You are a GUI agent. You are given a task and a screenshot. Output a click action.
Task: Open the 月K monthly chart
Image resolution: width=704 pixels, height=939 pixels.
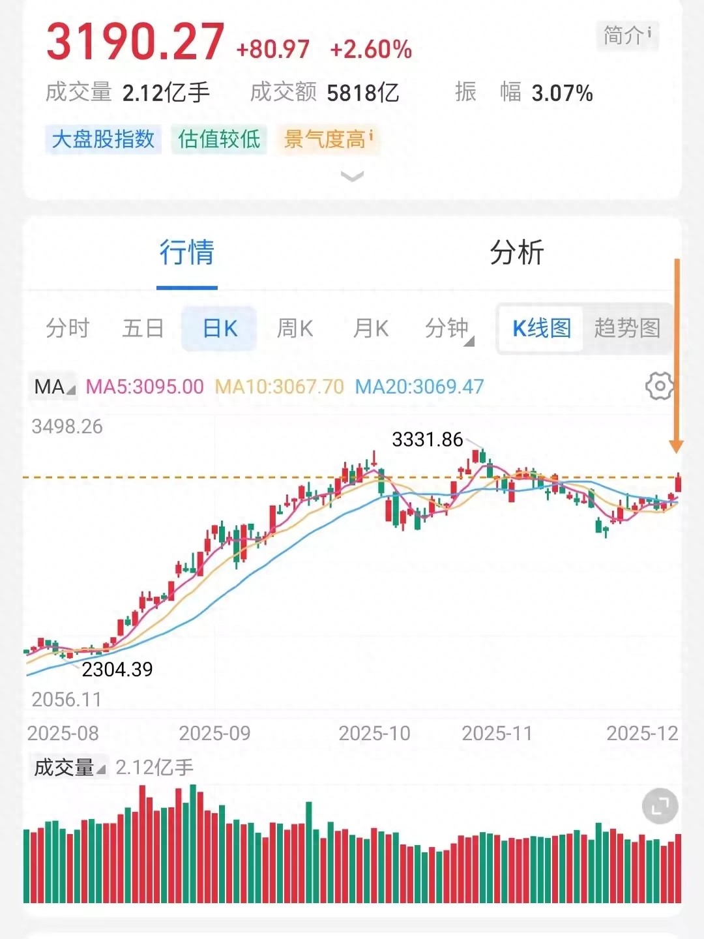click(371, 329)
